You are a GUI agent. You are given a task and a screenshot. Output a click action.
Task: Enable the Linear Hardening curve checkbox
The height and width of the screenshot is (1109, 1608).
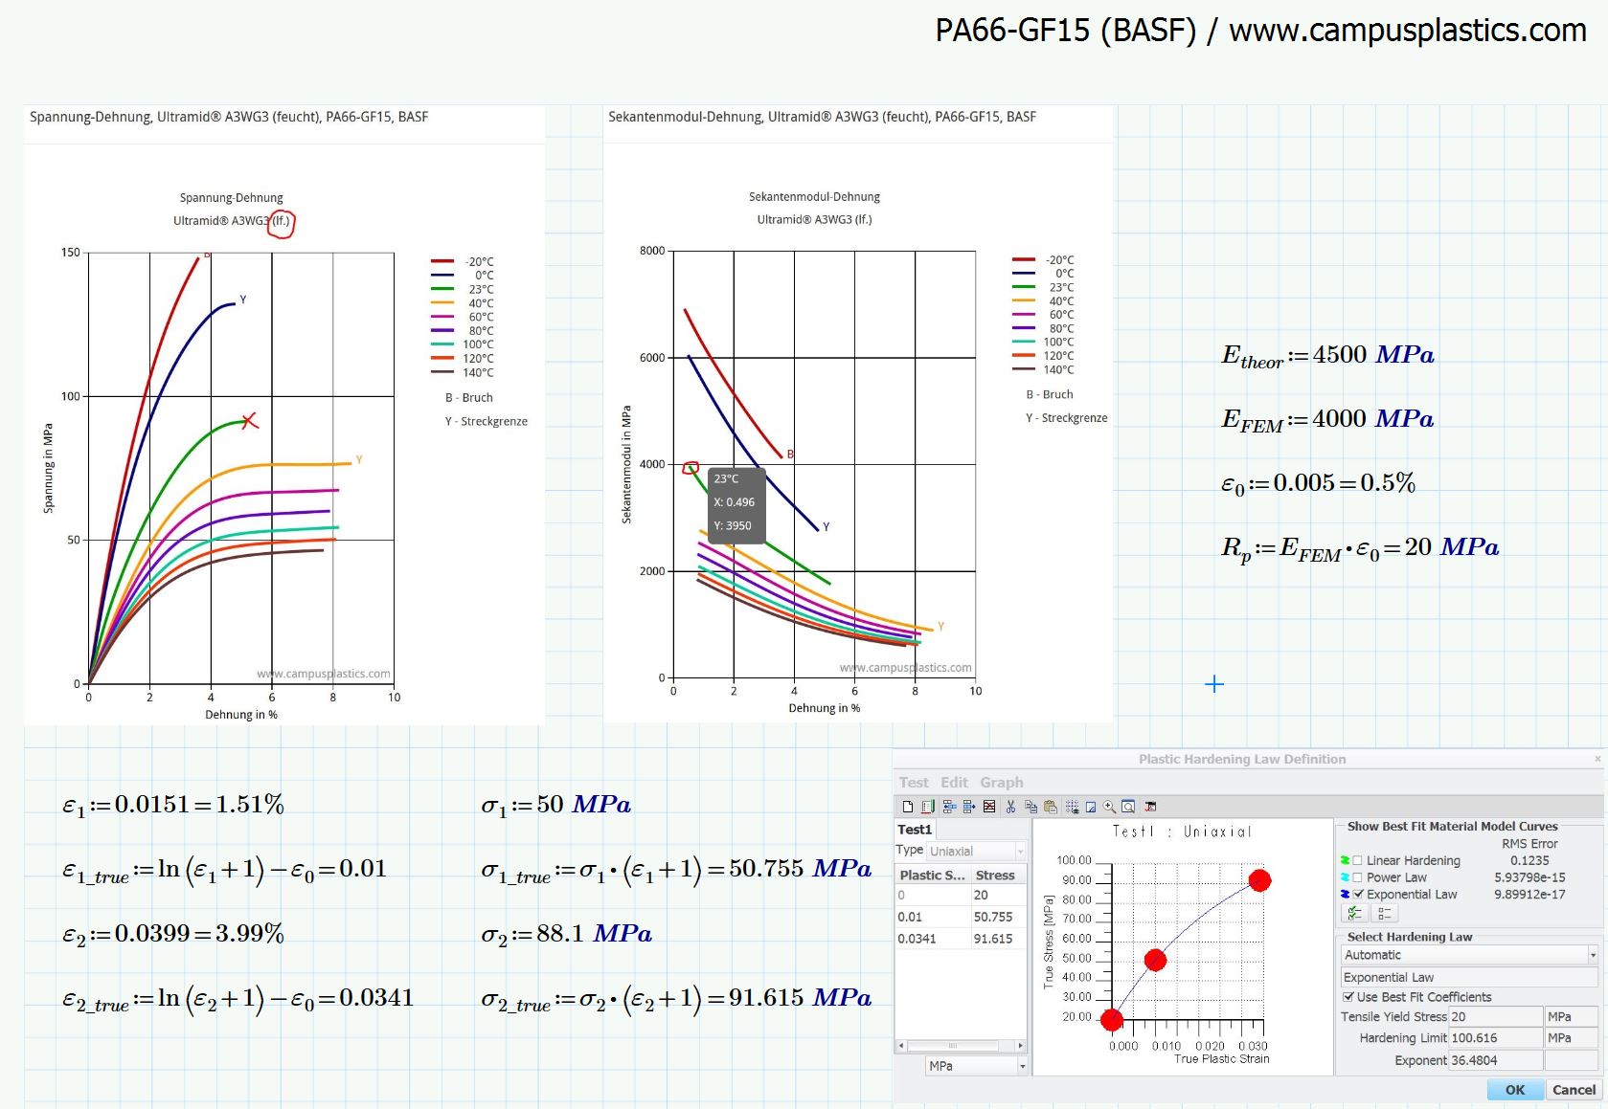click(1357, 860)
